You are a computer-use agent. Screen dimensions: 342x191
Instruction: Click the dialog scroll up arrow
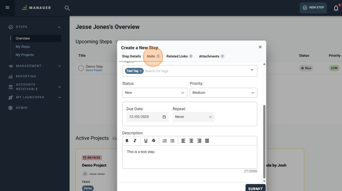click(264, 64)
